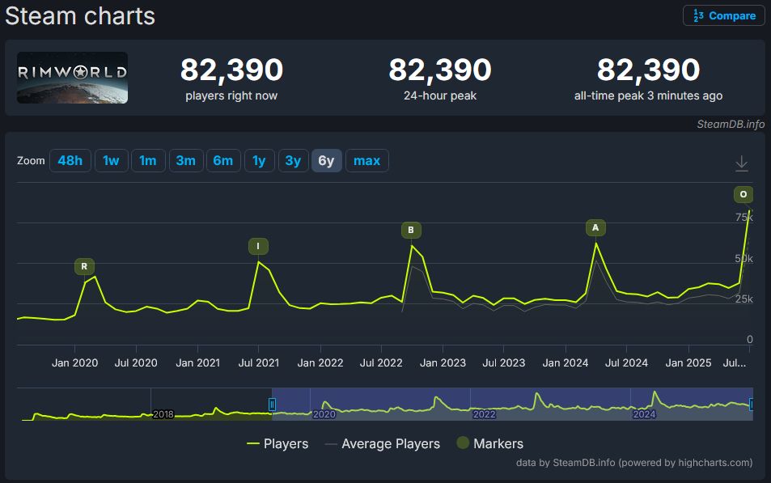Click the Jul 2022 axis label

(x=381, y=363)
